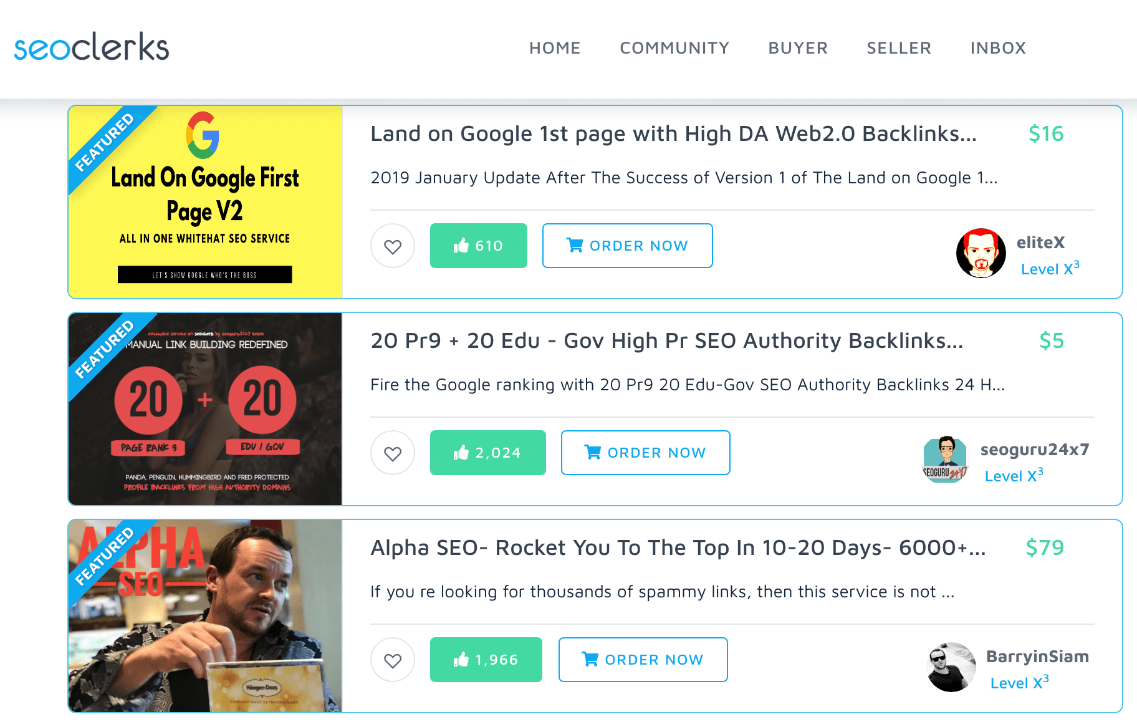Order the $79 Alpha SEO service
The image size is (1137, 722).
[643, 660]
